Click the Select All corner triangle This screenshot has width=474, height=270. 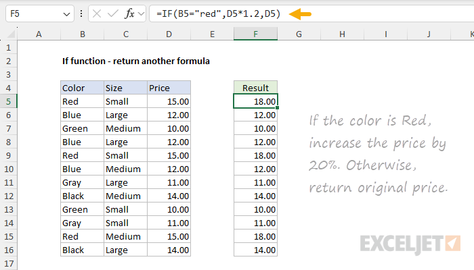point(11,34)
